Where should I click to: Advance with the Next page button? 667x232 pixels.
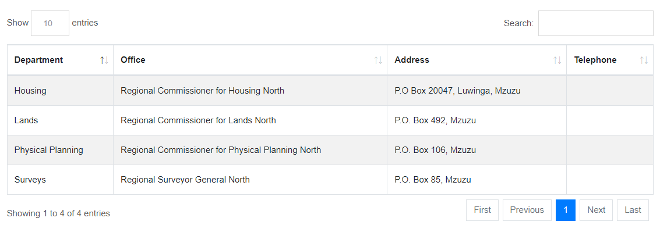pos(597,210)
